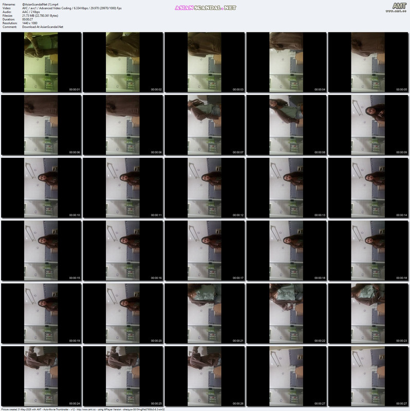Select the thumbnail stamped 00:00:25

tap(123, 376)
